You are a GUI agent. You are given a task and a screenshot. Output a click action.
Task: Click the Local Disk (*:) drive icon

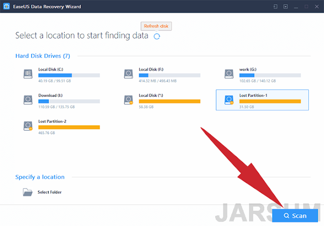pos(129,100)
